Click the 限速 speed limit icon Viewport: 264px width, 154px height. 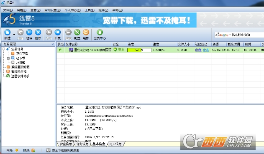pos(33,150)
